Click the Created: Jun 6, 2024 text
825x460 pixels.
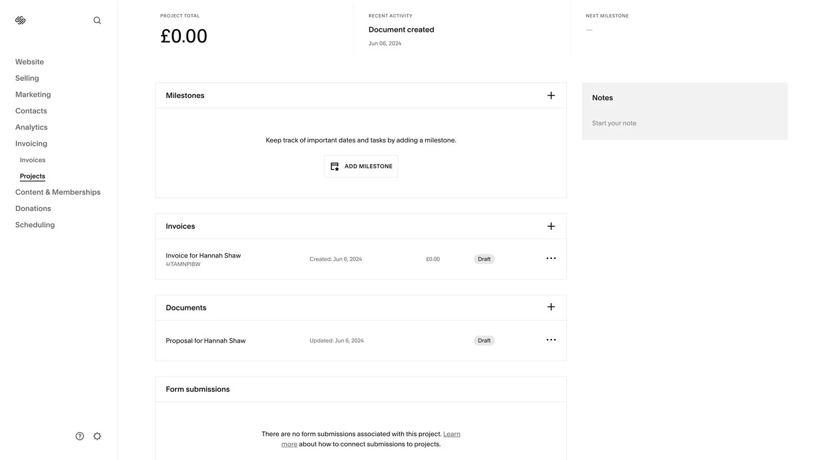(x=335, y=259)
